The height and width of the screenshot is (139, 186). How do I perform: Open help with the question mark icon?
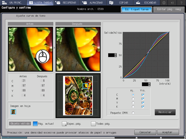pyautogui.click(x=181, y=3)
